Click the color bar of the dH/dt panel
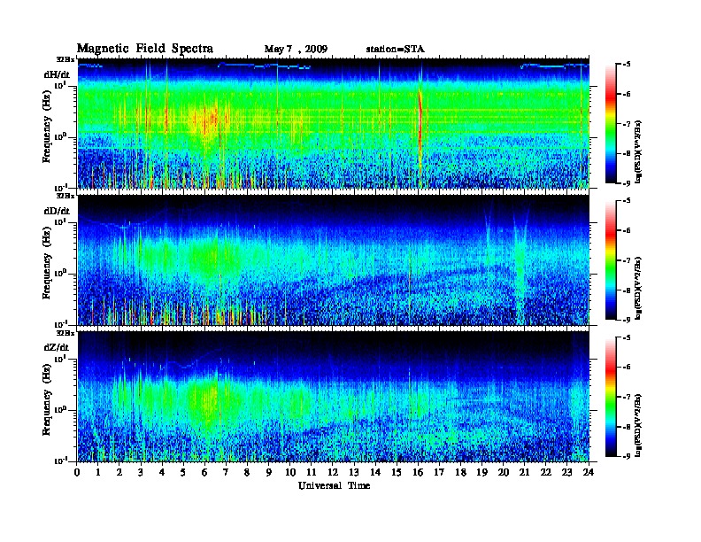The image size is (701, 542). (611, 123)
